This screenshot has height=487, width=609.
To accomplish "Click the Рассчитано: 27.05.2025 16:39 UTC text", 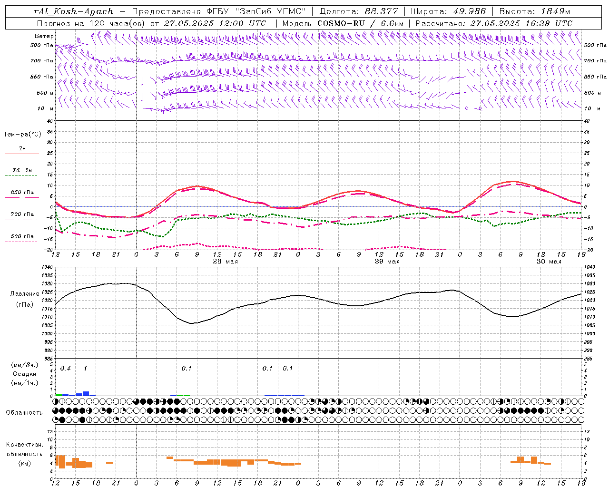I will pos(494,23).
